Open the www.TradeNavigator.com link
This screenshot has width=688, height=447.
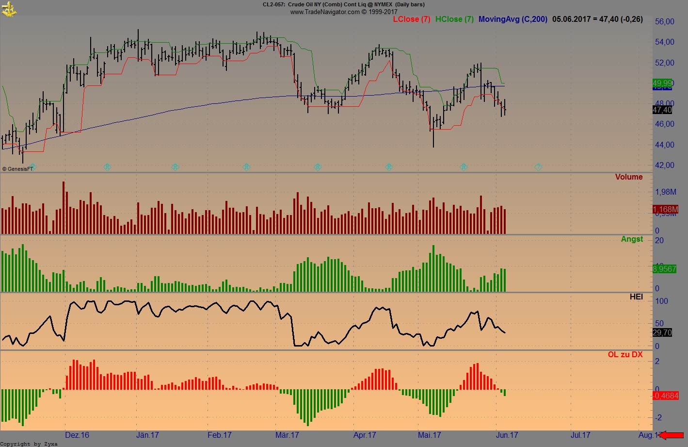(325, 12)
